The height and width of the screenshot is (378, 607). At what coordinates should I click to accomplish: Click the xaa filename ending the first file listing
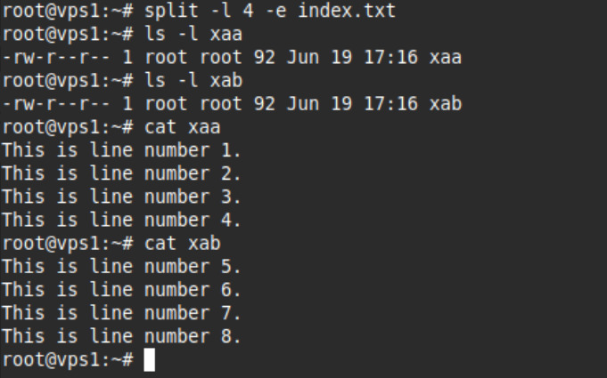[x=446, y=58]
